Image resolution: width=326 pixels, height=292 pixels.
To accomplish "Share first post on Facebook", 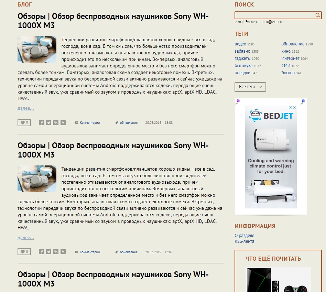I will point(41,123).
